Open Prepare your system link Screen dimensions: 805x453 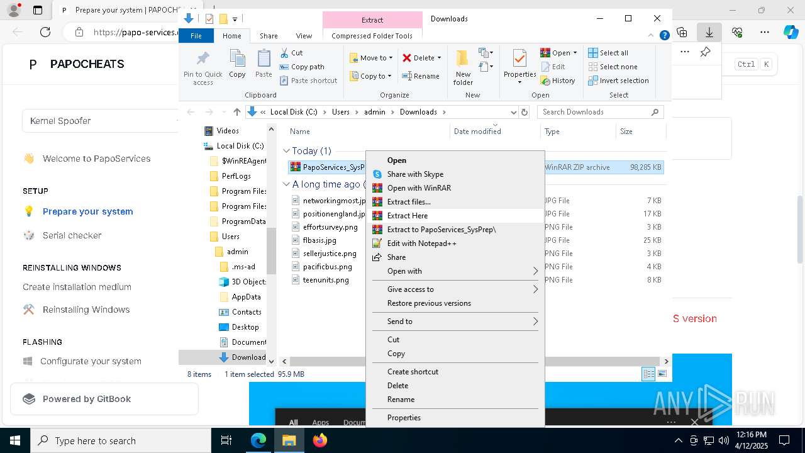(87, 211)
